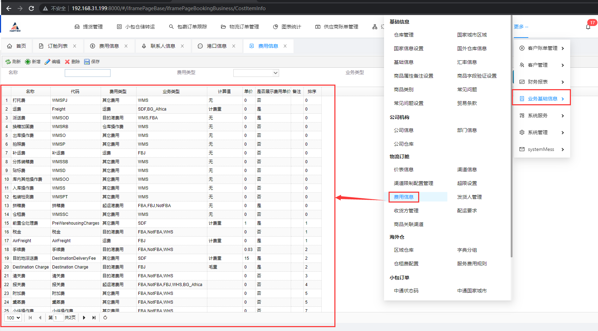Screen dimensions: 598x331
Task: Open the 费用类型 filter dropdown
Action: coord(256,73)
